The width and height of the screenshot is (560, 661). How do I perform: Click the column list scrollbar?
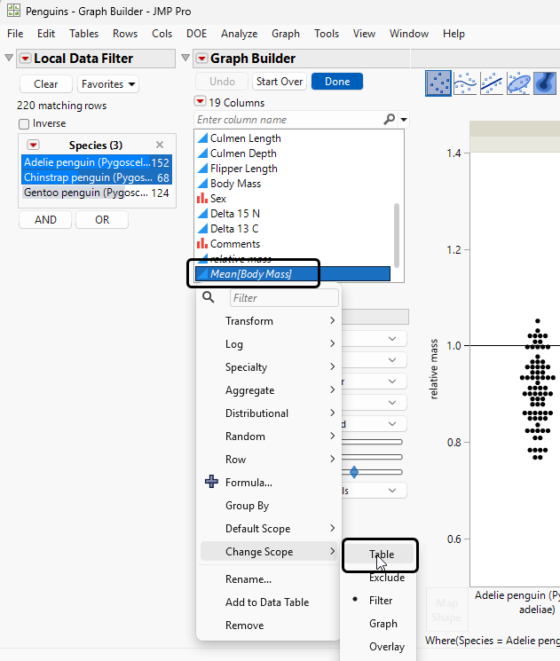(397, 234)
